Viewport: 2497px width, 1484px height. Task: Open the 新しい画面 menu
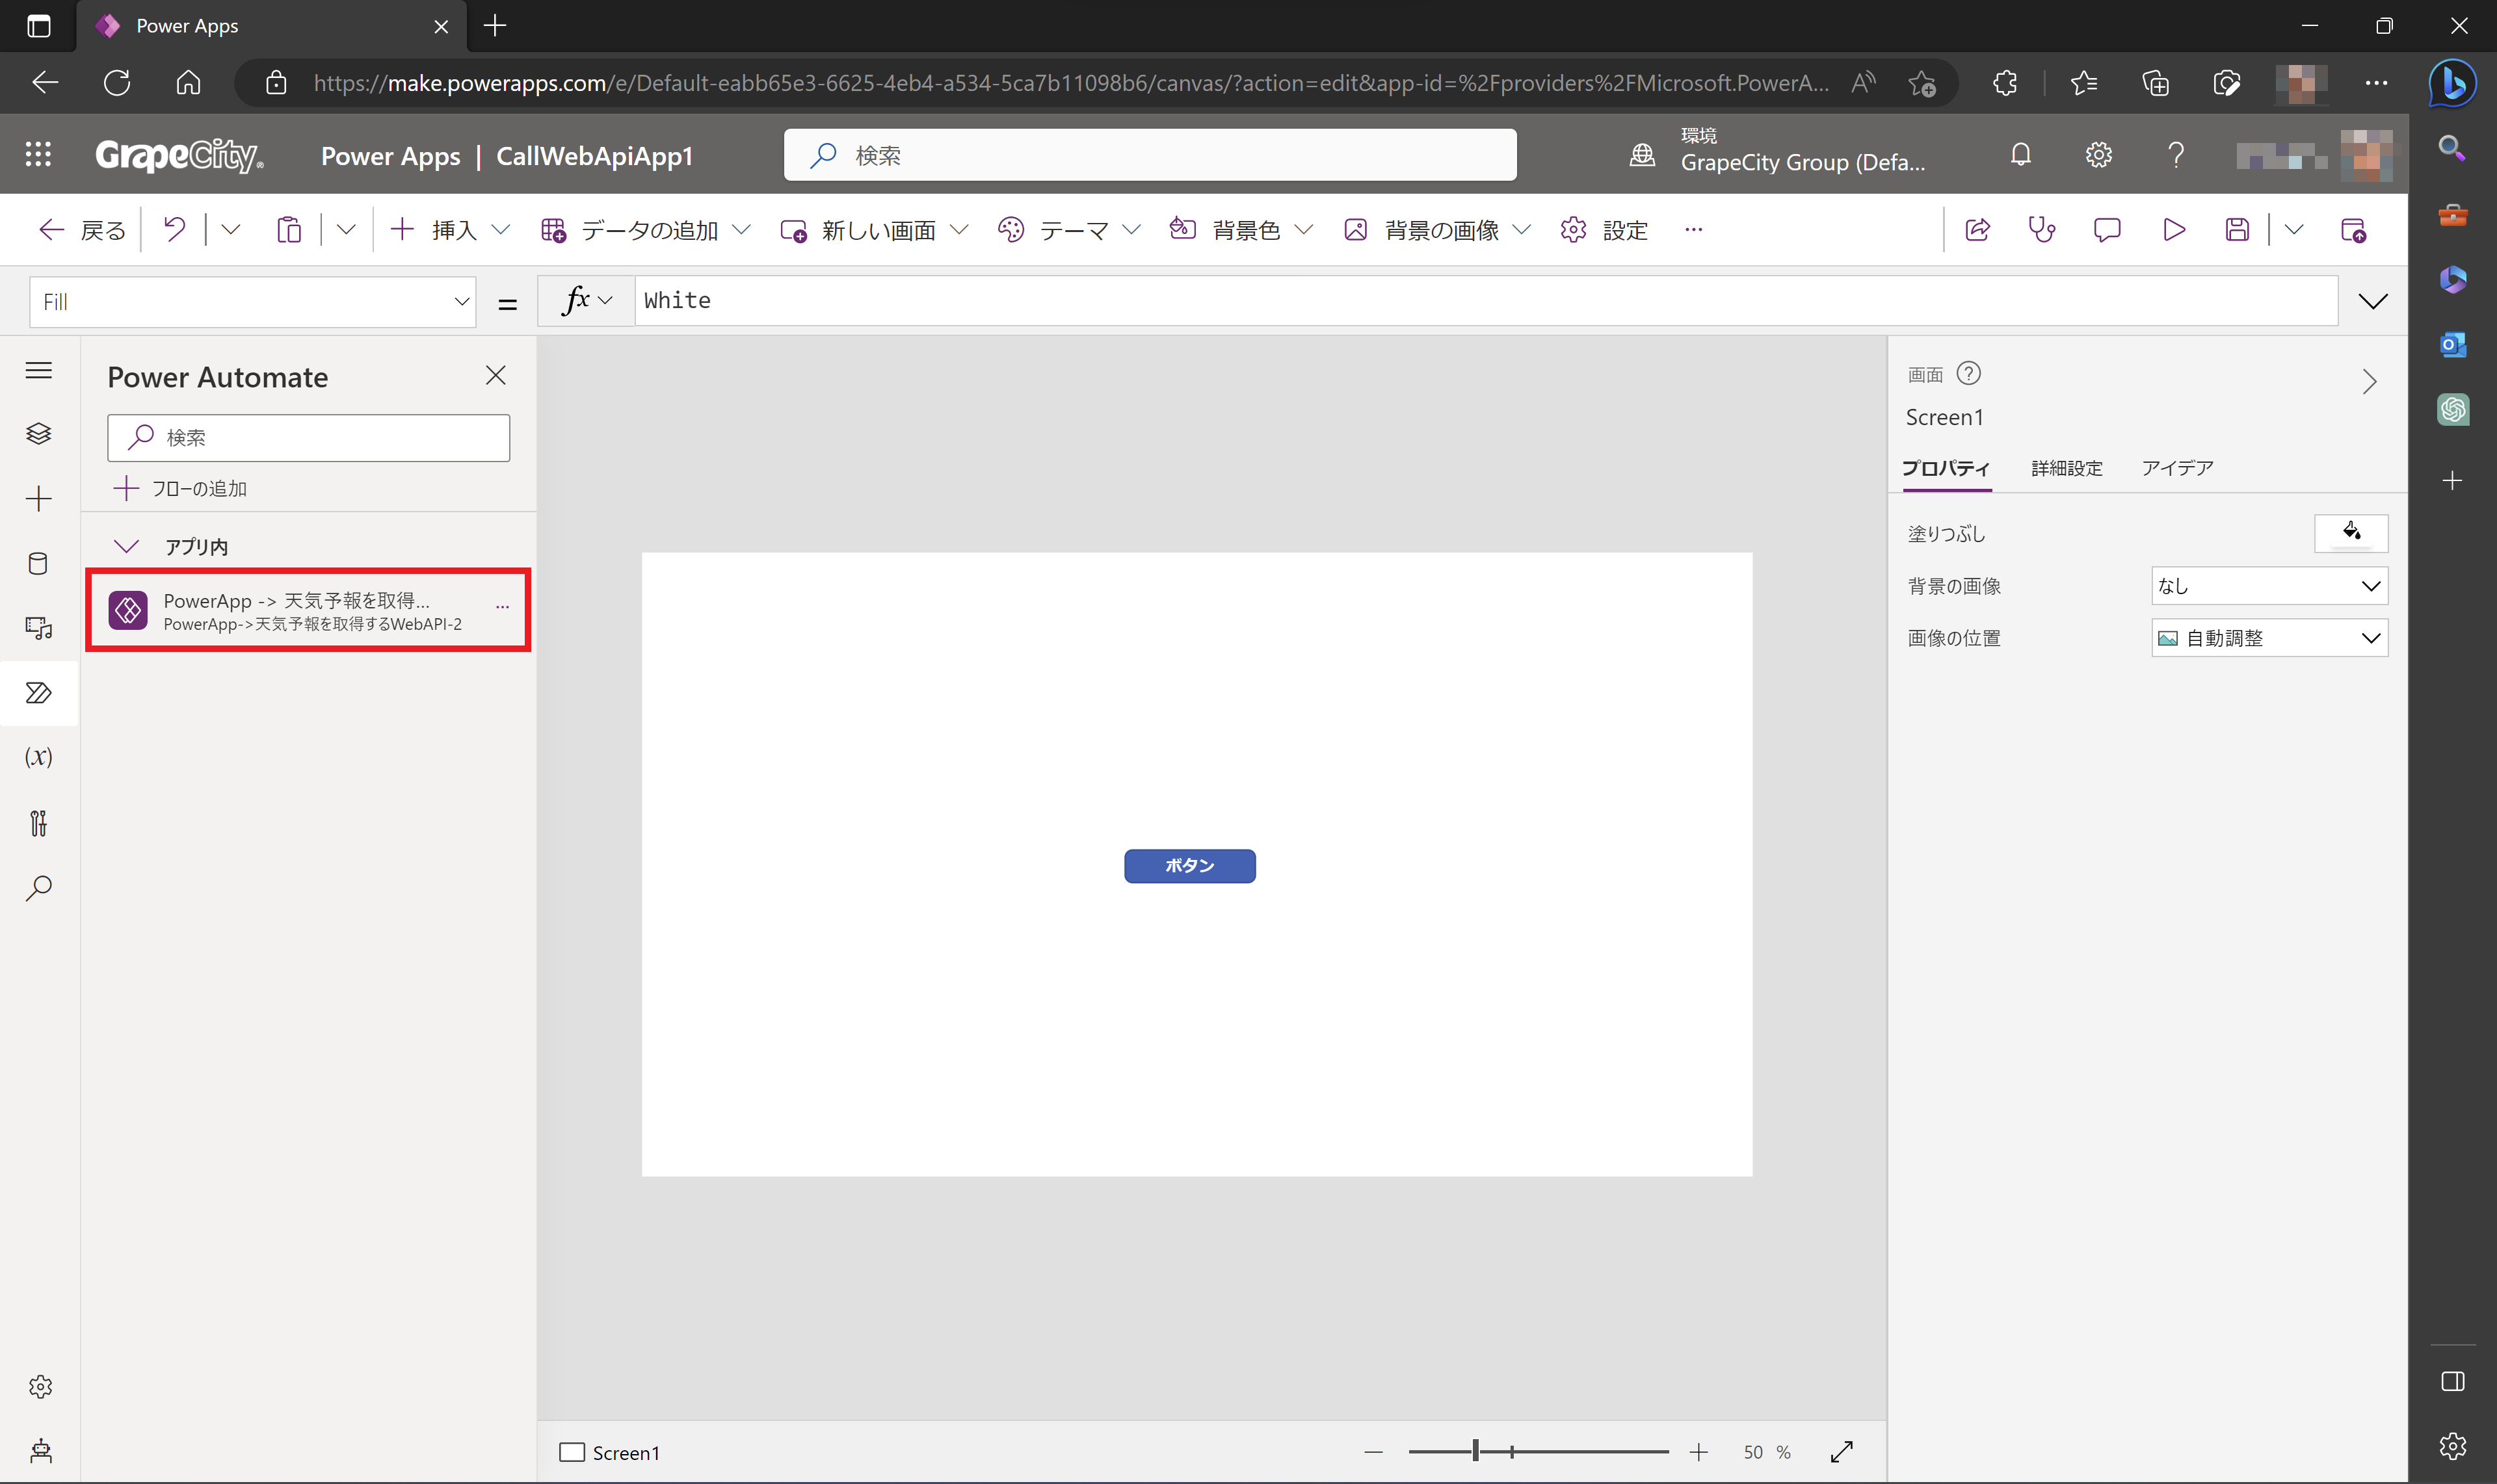tap(873, 230)
